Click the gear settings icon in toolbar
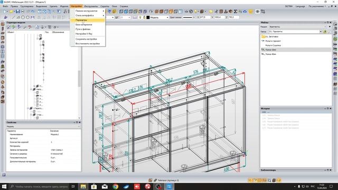The height and width of the screenshot is (190, 338). 257,12
